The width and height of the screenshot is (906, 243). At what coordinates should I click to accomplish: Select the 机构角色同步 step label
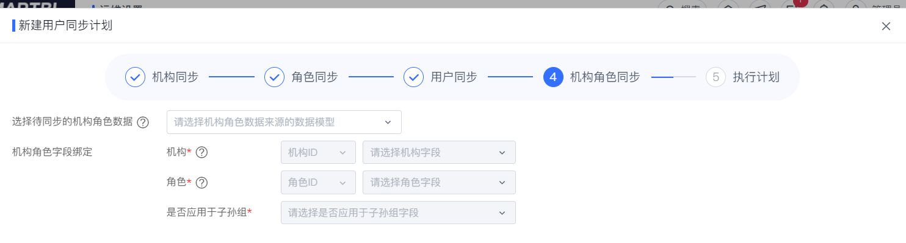(x=604, y=77)
